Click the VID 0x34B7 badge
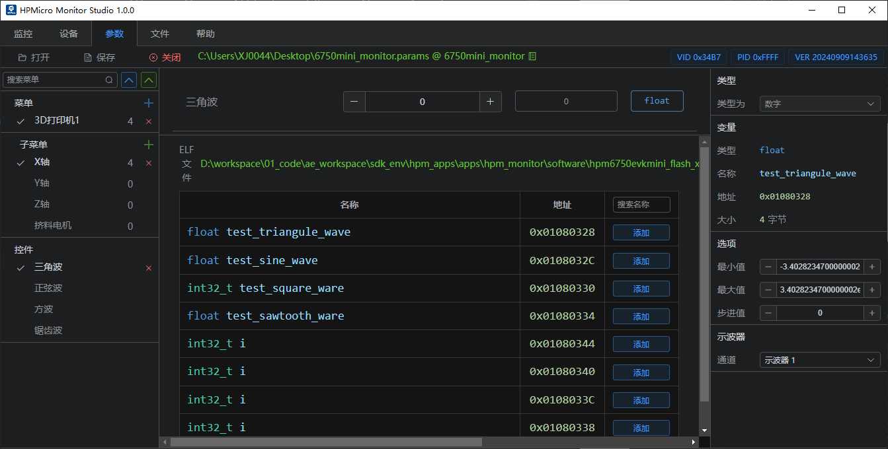The width and height of the screenshot is (888, 449). coord(699,57)
